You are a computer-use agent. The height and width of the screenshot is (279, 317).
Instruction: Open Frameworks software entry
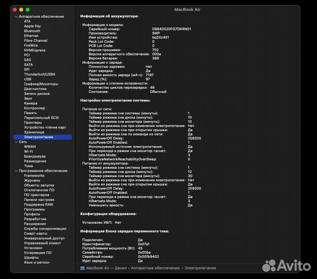[34, 176]
